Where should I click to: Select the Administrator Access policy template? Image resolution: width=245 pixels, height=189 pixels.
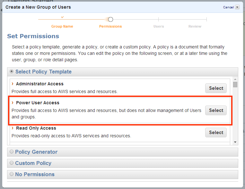tap(216, 88)
